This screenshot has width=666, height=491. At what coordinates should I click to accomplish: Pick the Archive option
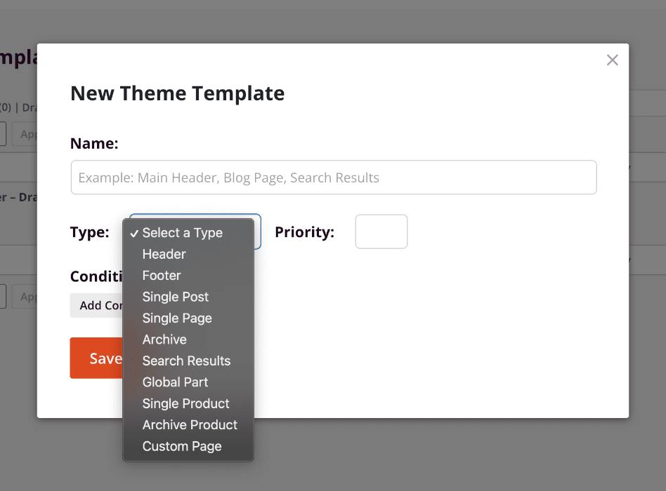(164, 339)
